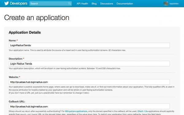Click the Website URL field

tap(89, 82)
